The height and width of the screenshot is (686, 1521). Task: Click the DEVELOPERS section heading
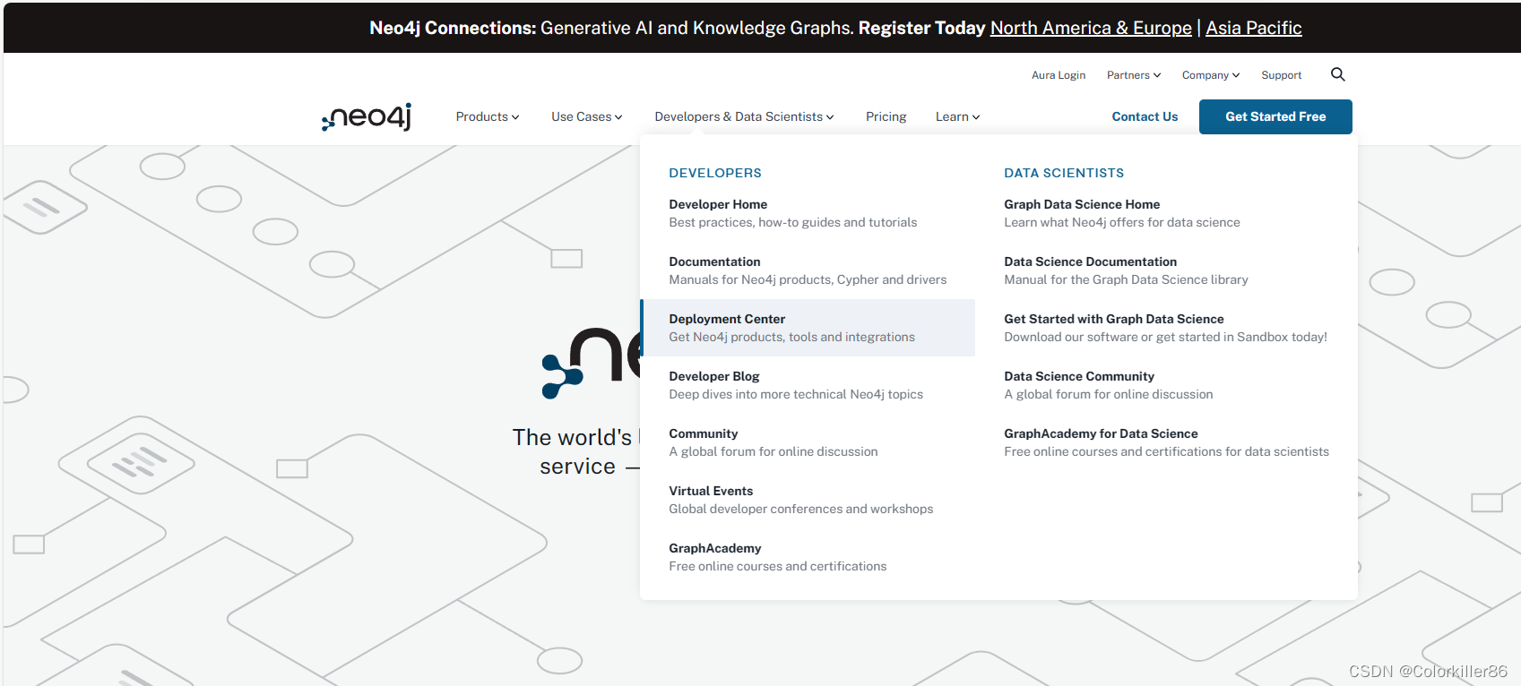pos(715,173)
